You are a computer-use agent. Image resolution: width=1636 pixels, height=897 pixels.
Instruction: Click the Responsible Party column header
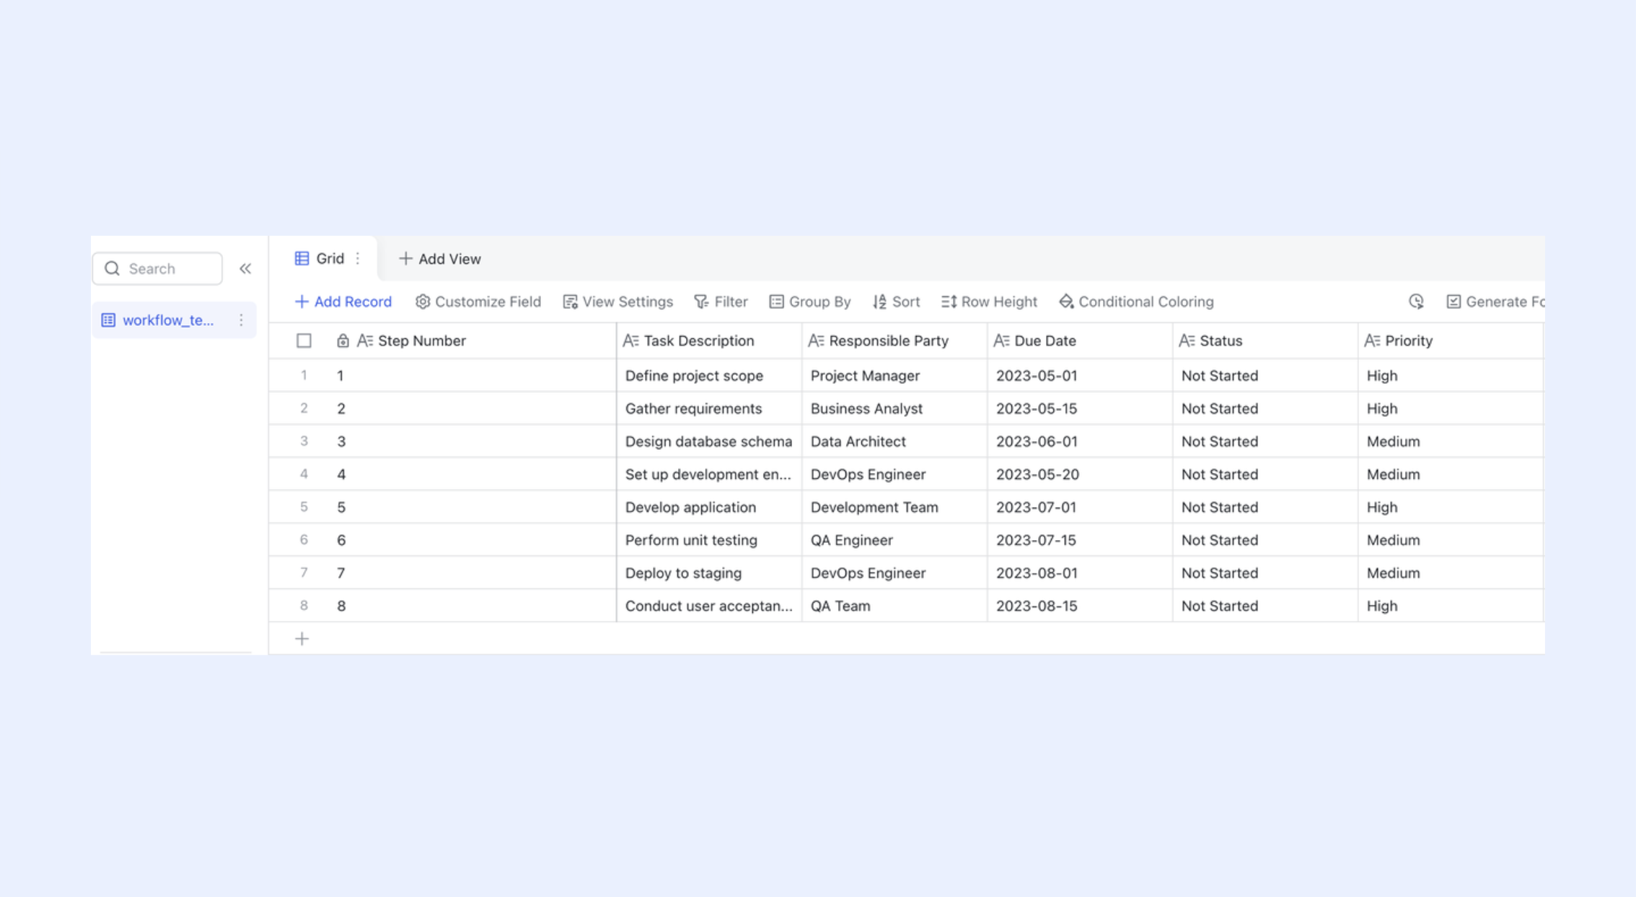(894, 341)
